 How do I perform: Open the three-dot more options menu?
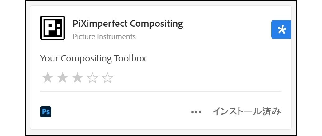[196, 112]
